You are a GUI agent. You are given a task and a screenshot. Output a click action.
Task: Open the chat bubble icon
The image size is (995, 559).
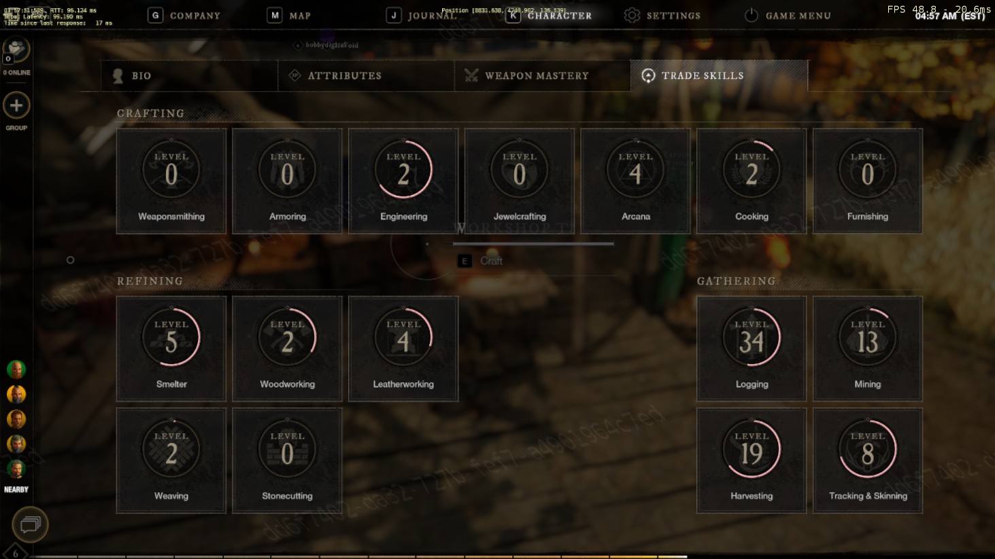coord(30,524)
